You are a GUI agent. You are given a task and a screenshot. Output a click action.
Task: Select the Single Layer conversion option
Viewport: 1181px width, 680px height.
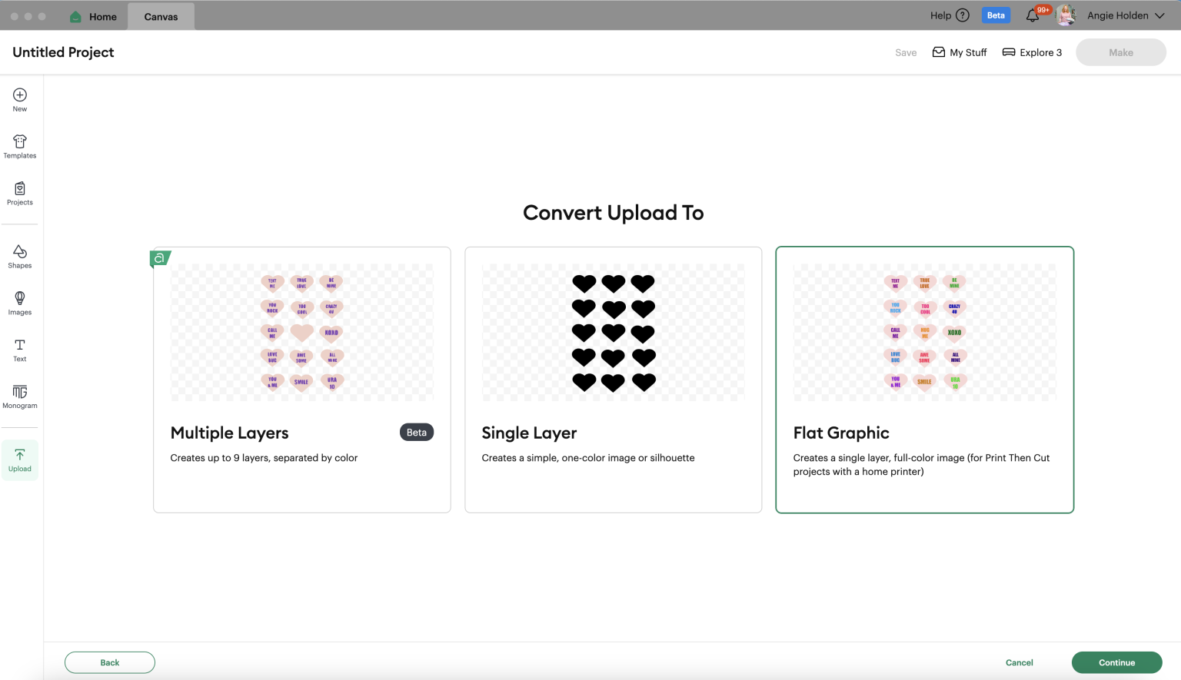(x=613, y=380)
